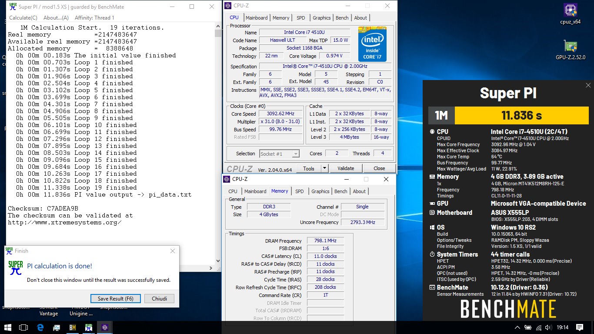Image resolution: width=594 pixels, height=334 pixels.
Task: Switch to CPU-Z via taskbar icon
Action: tap(104, 327)
